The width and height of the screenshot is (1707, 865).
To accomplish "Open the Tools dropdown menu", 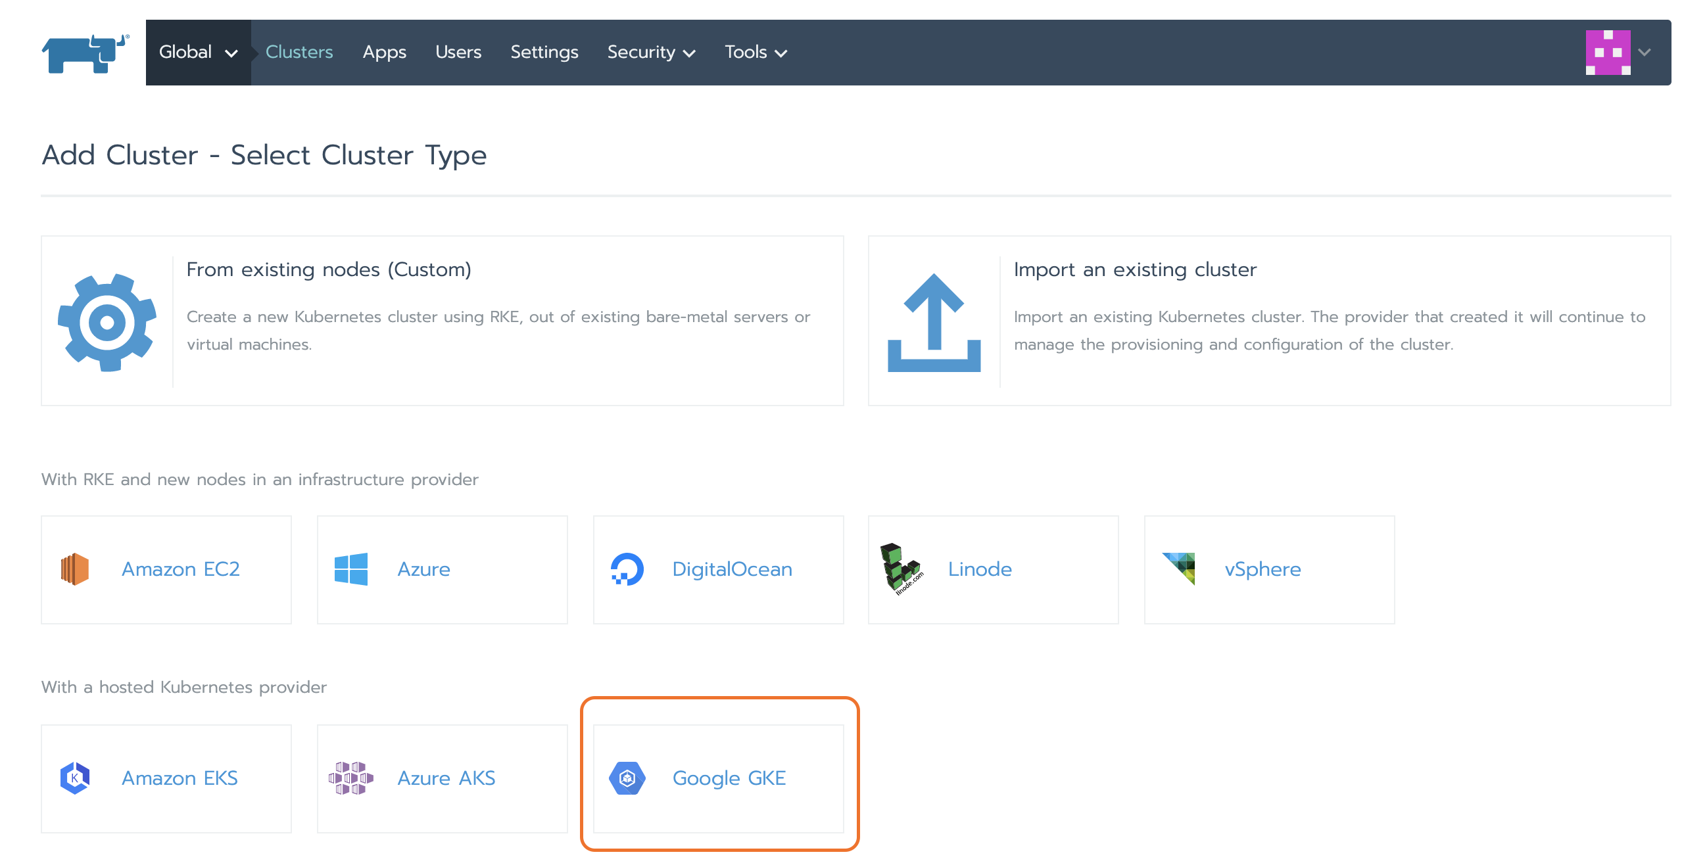I will (756, 53).
